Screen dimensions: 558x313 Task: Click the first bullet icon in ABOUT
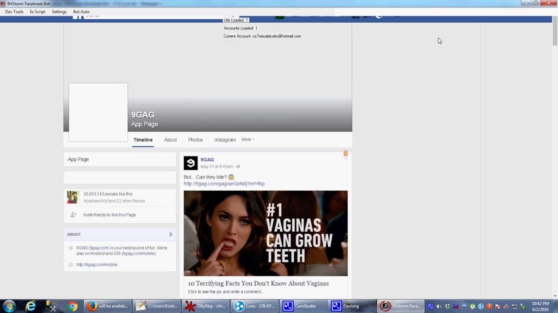71,248
